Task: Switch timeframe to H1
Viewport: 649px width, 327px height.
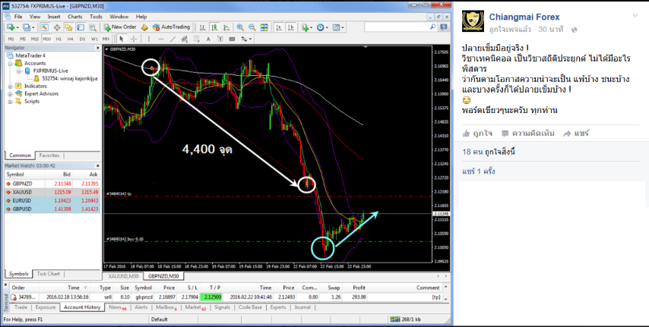Action: tap(59, 39)
